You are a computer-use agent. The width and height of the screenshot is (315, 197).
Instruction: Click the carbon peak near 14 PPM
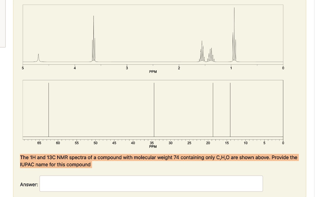pos(230,108)
